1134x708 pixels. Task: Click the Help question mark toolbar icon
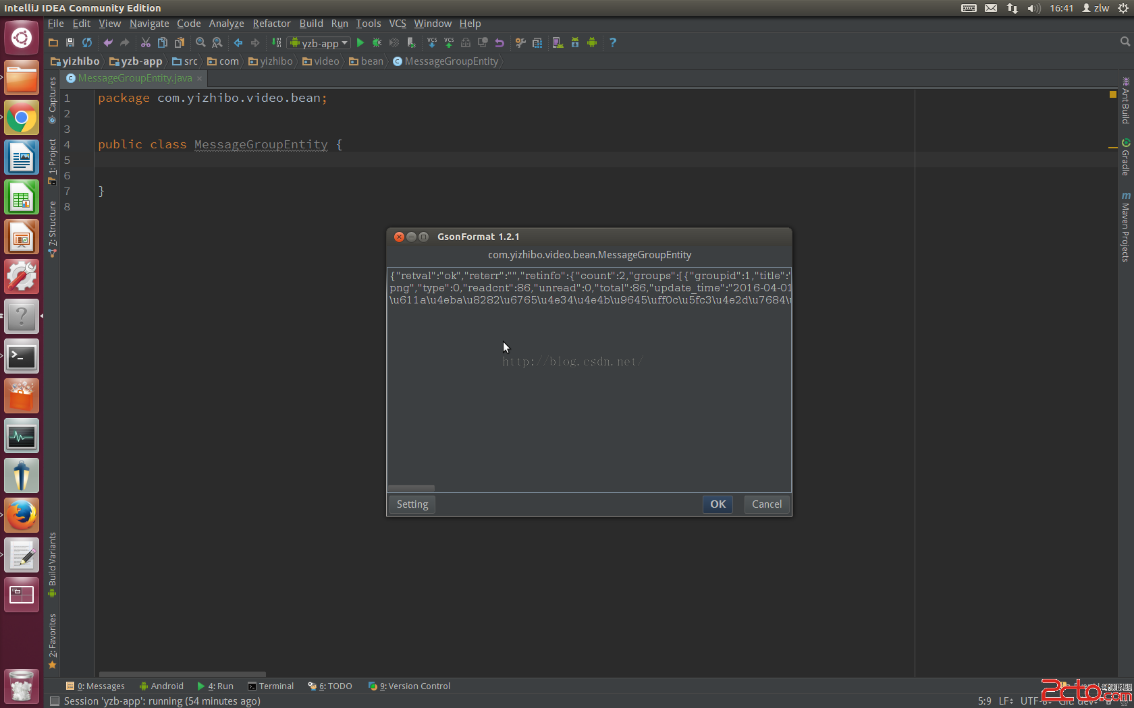click(x=613, y=42)
